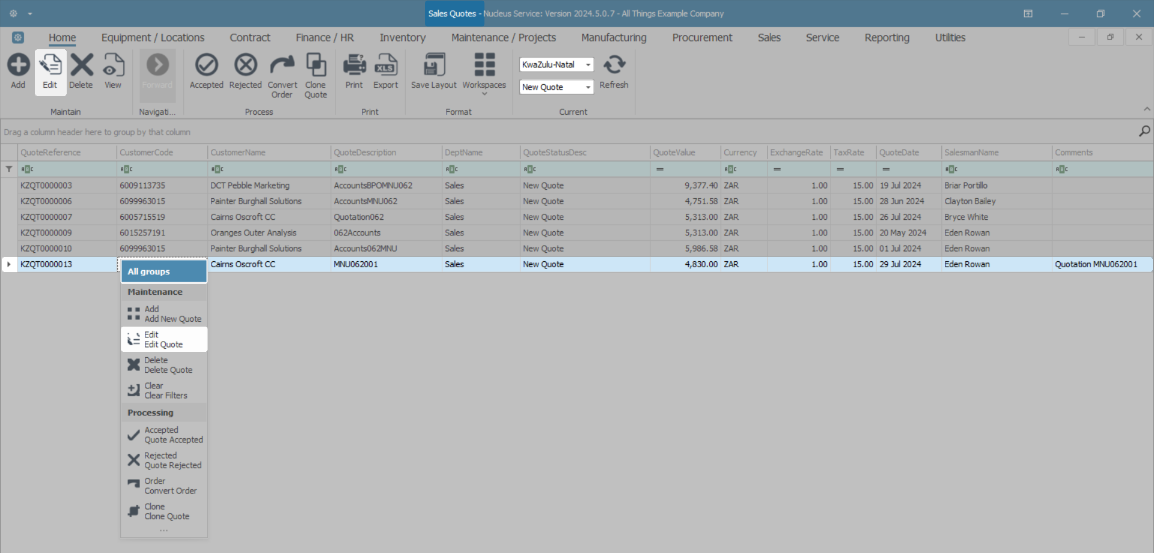Choose Edit Quote from context menu
Screen dimensions: 1154x553
click(x=163, y=340)
